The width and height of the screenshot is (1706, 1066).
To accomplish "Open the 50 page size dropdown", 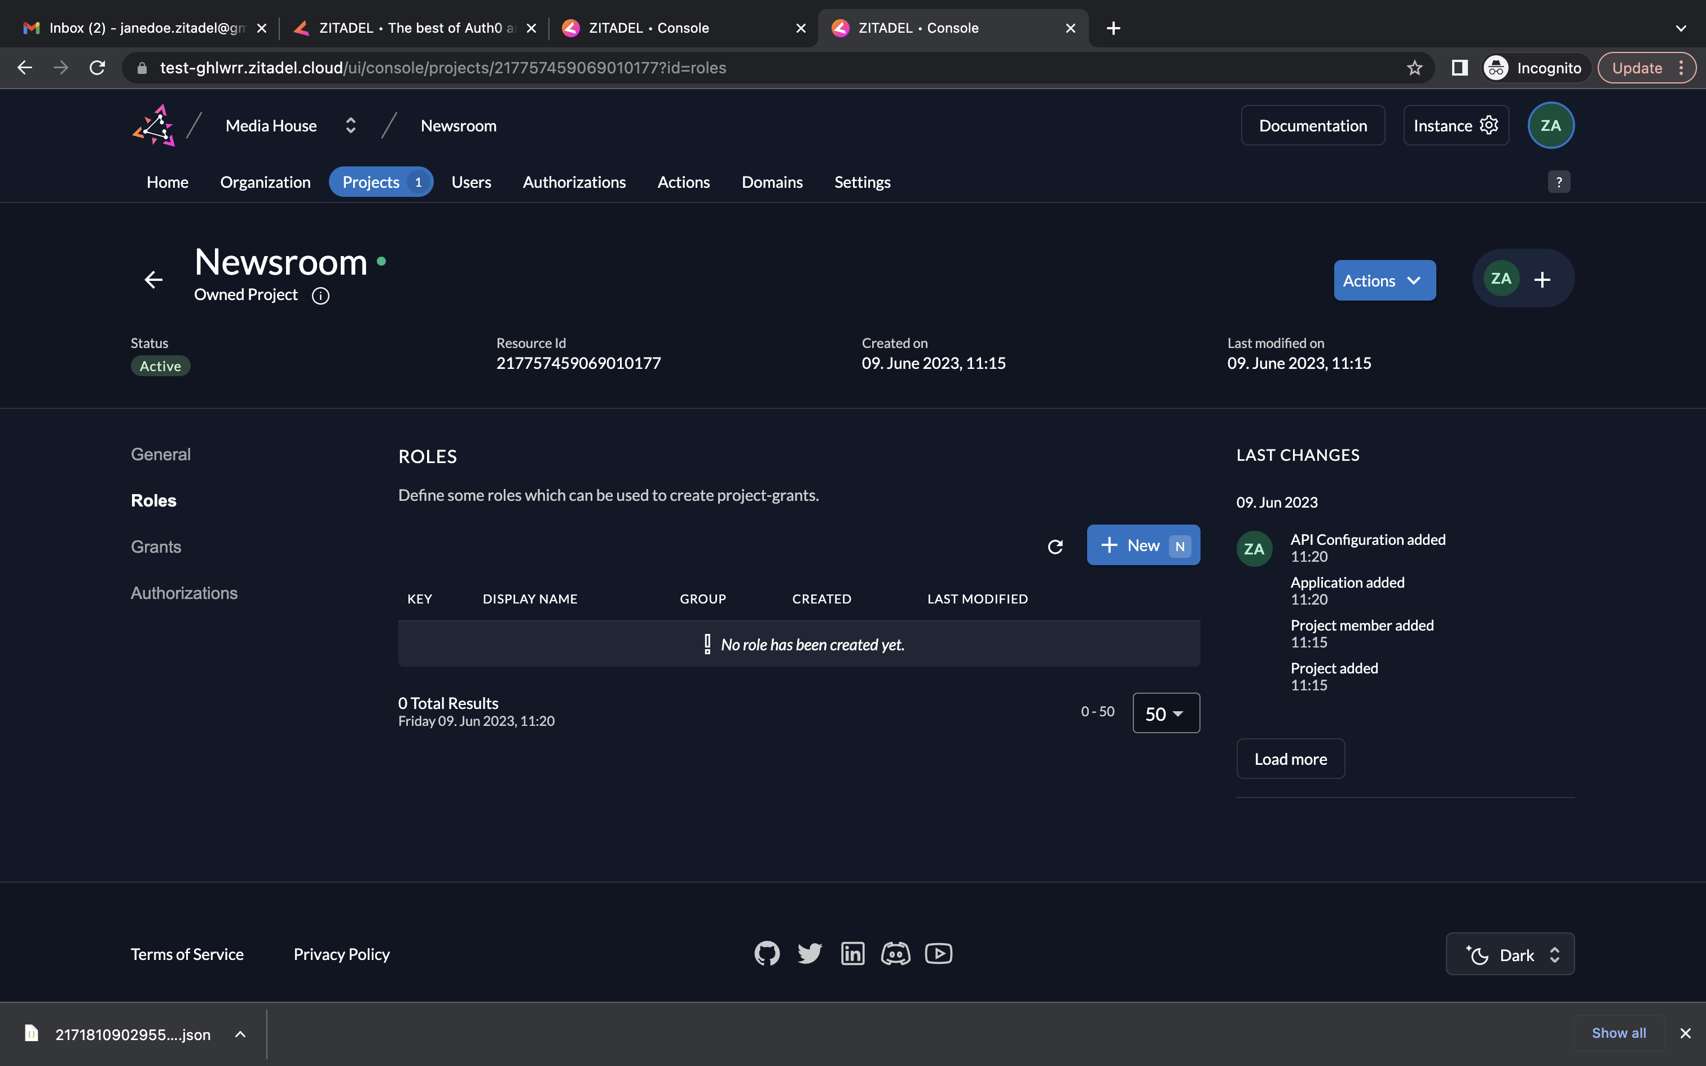I will [1166, 713].
